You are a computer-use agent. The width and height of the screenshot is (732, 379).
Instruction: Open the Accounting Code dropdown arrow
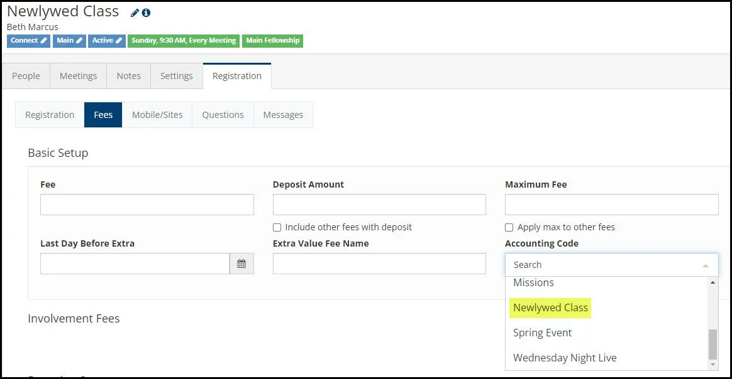click(x=706, y=265)
